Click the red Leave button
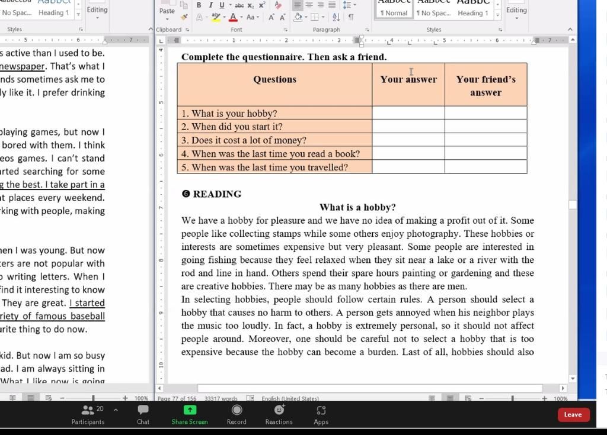 click(573, 414)
